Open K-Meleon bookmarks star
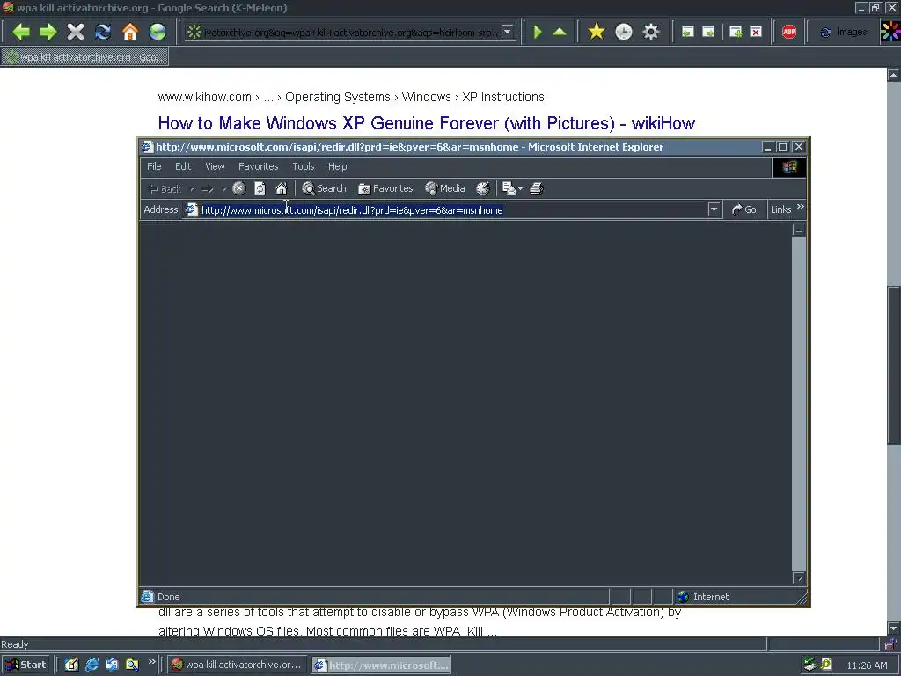Image resolution: width=901 pixels, height=676 pixels. 597,32
